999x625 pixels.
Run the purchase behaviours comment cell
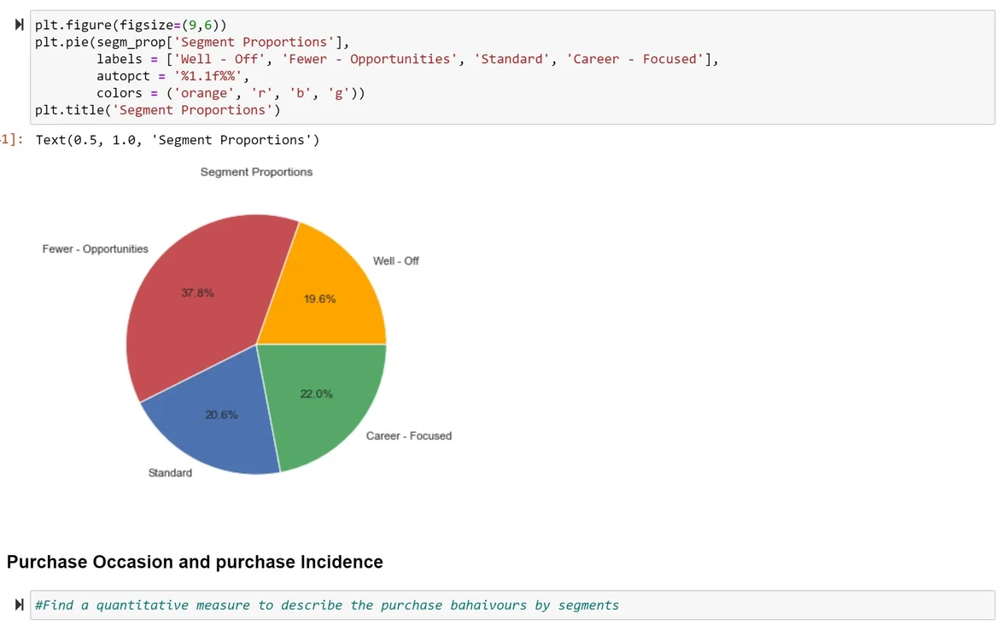tap(19, 605)
